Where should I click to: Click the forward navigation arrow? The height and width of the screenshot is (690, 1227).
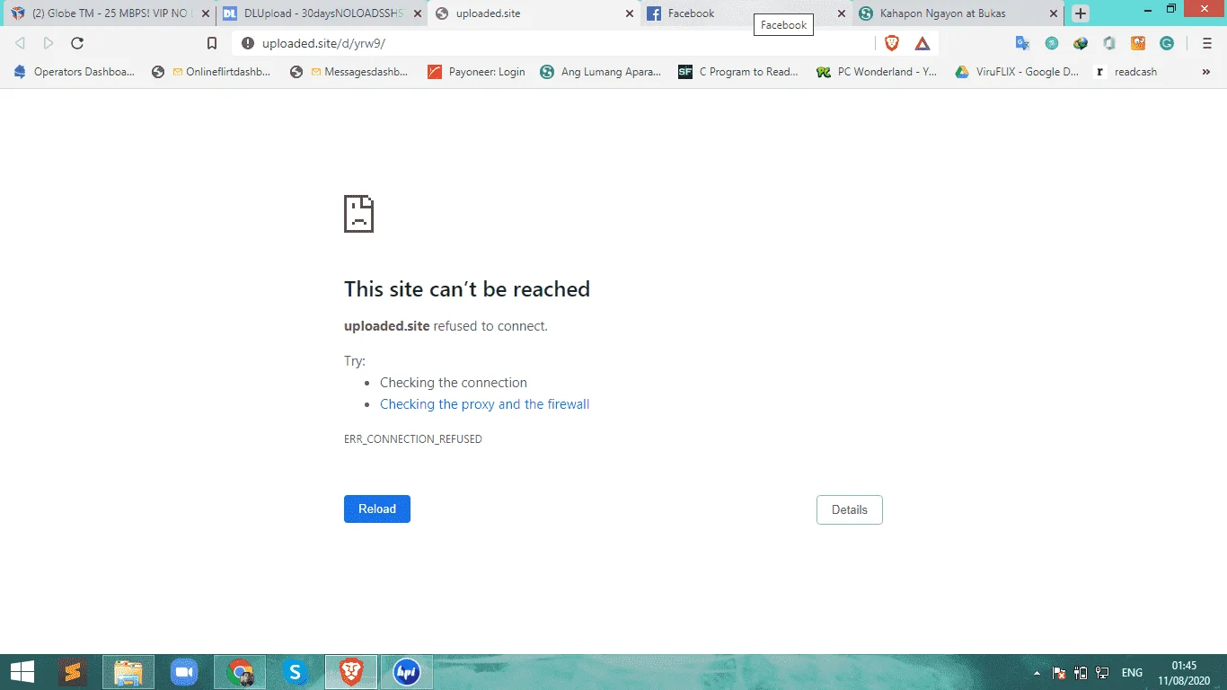tap(49, 43)
